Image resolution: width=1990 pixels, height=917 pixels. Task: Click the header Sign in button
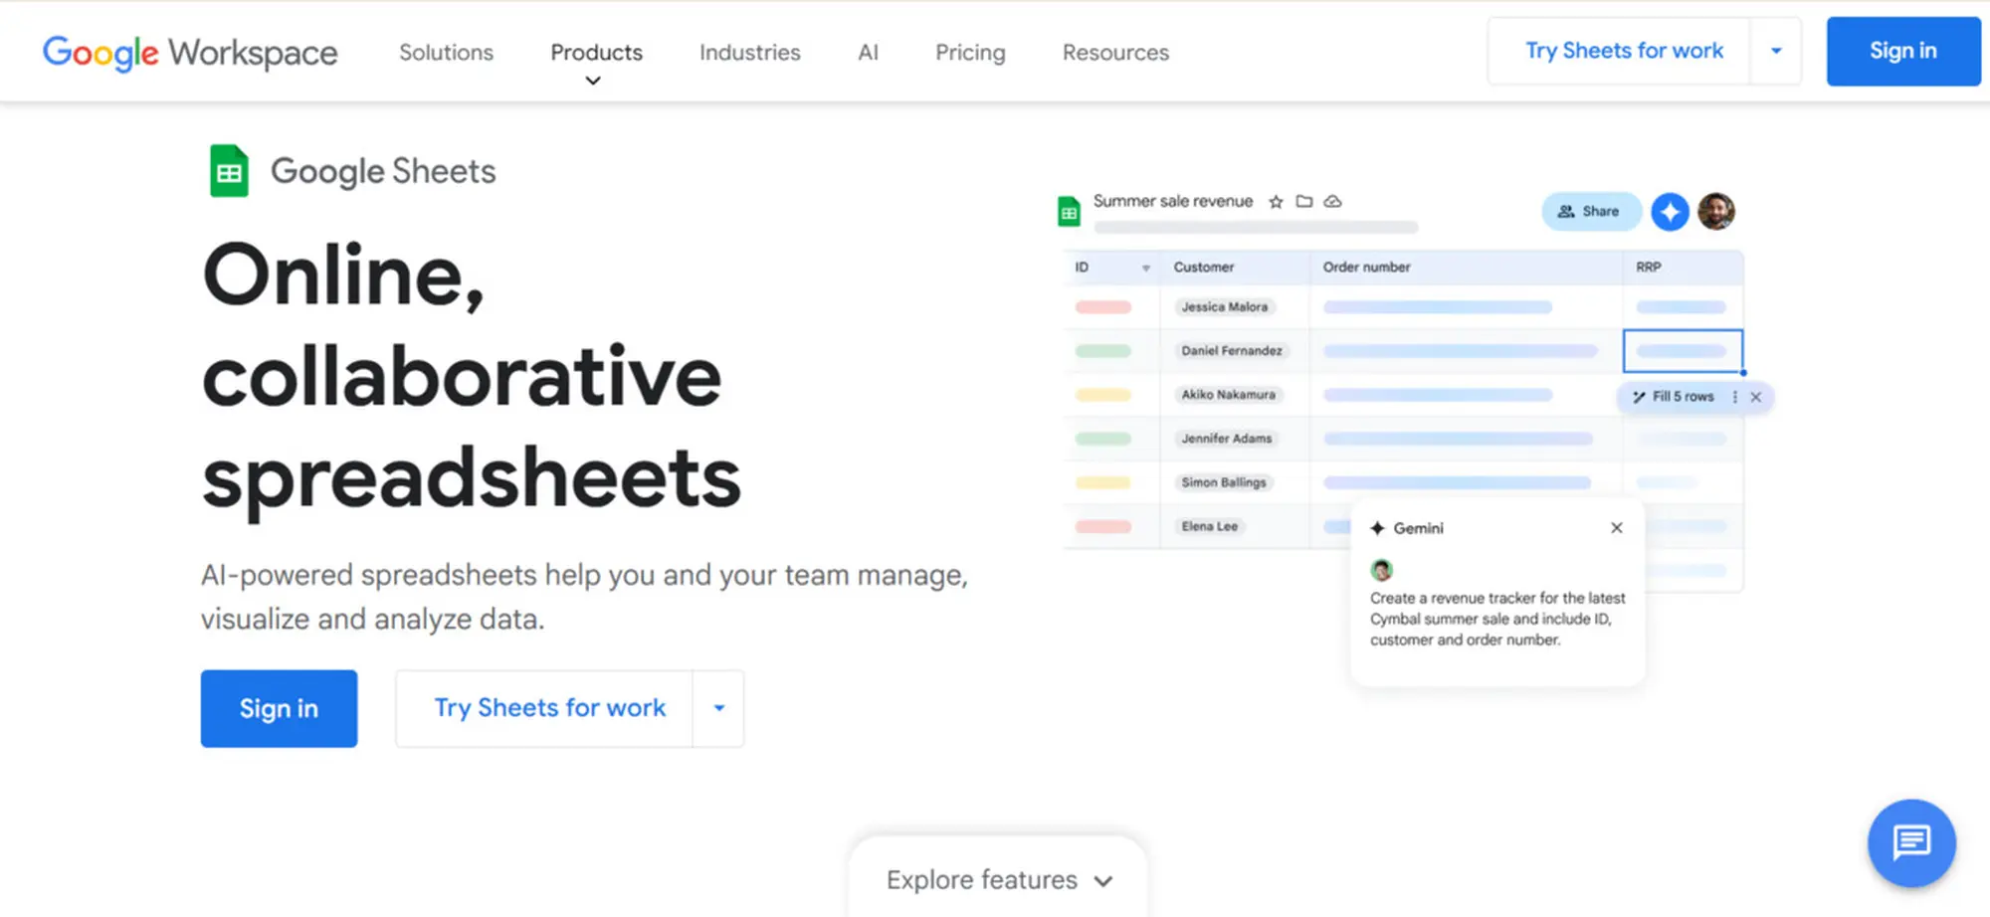click(x=1903, y=51)
